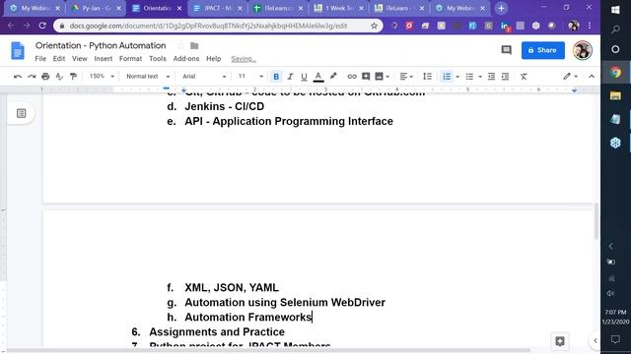Open line spacing options

point(427,77)
